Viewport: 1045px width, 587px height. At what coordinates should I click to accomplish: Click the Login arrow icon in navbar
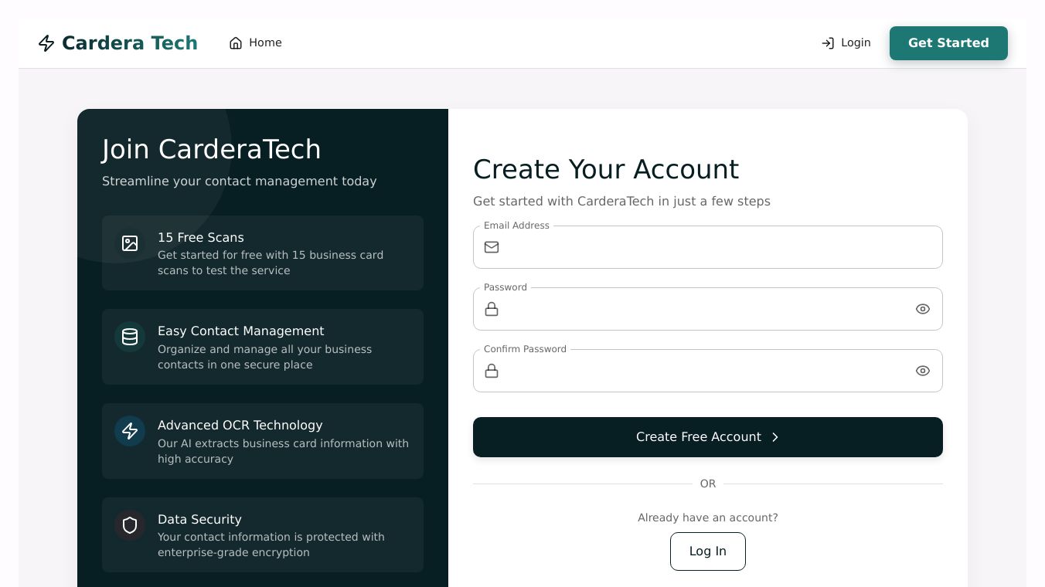point(828,43)
